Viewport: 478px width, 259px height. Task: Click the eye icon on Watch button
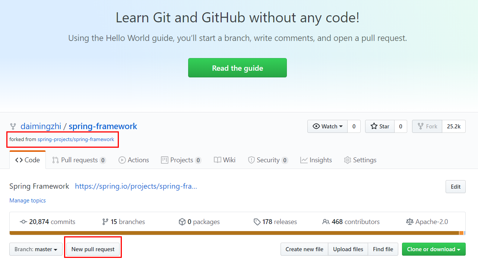[x=316, y=127]
